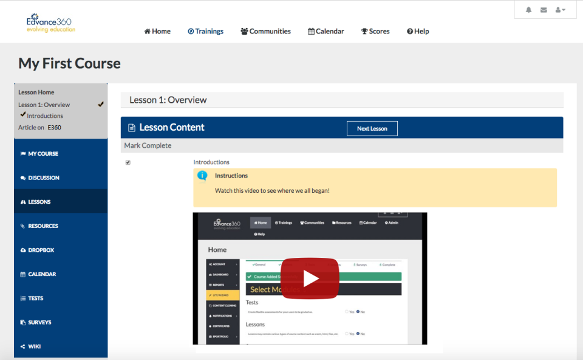Open the Communities menu item
The height and width of the screenshot is (360, 583).
265,31
